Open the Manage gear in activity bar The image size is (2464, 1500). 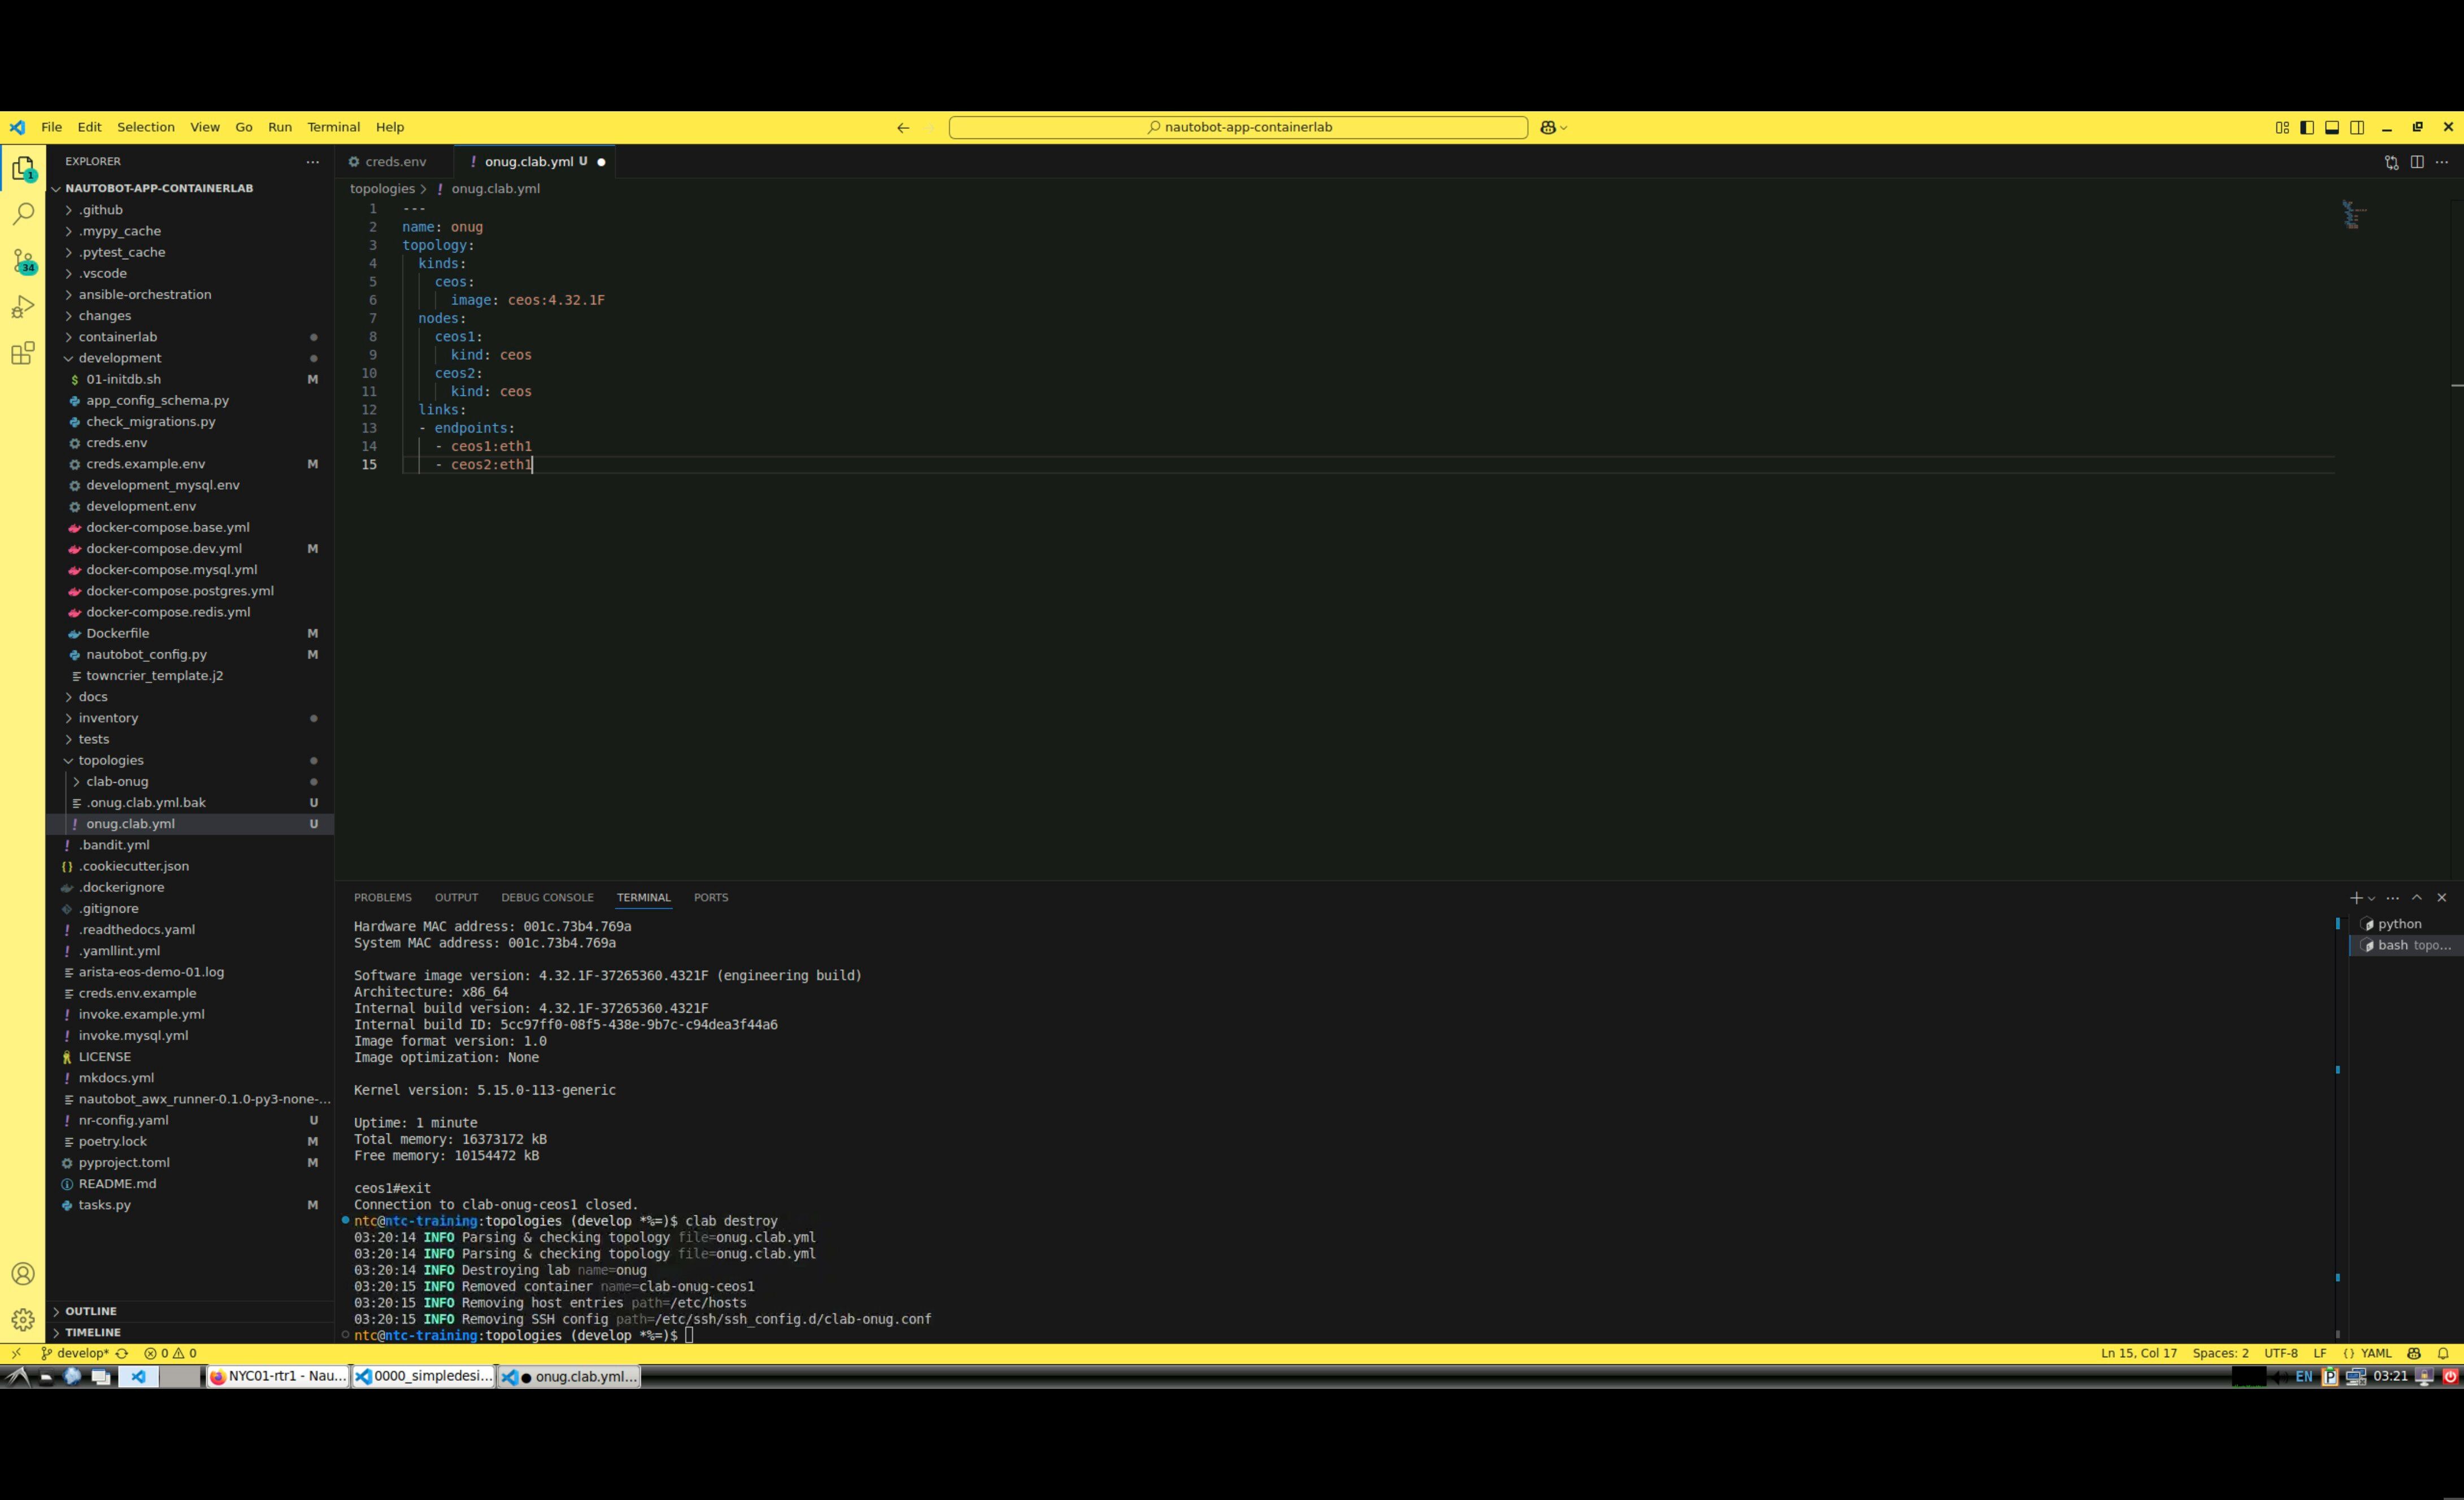pyautogui.click(x=23, y=1319)
